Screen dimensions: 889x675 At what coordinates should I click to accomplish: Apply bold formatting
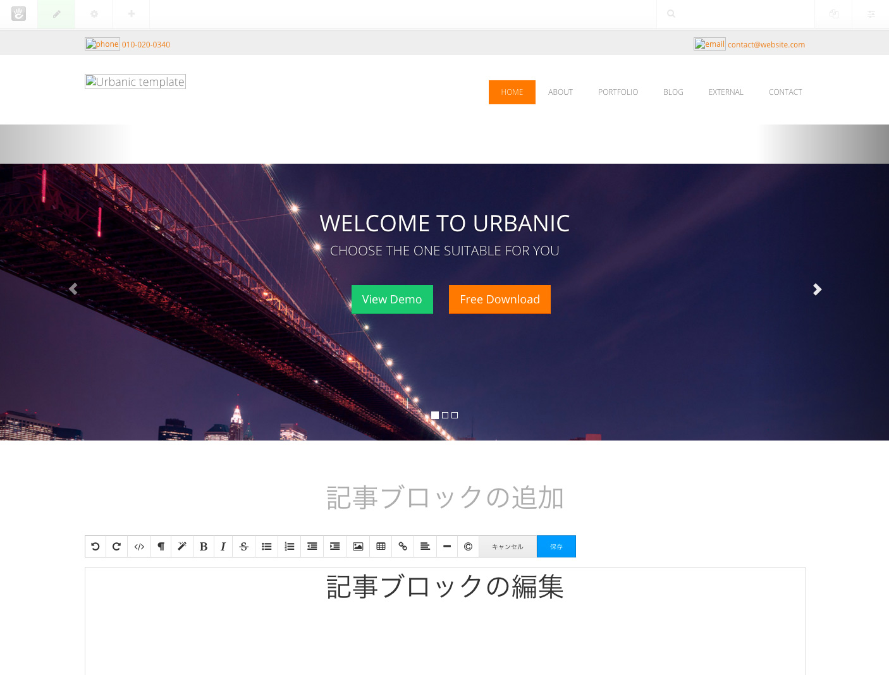tap(204, 547)
